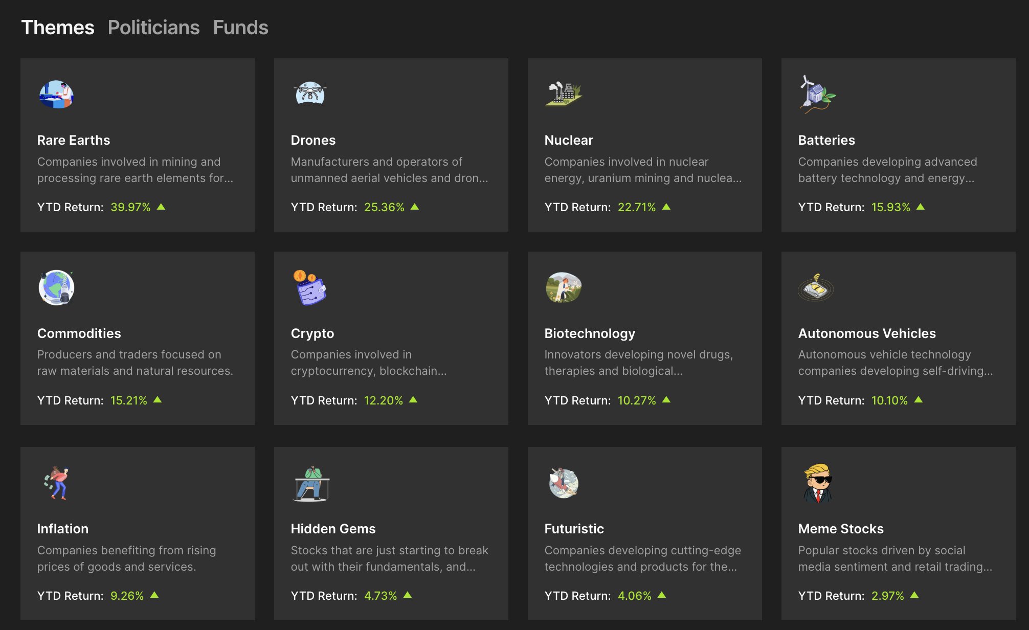
Task: Click the Drones quadcopter icon
Action: [310, 94]
